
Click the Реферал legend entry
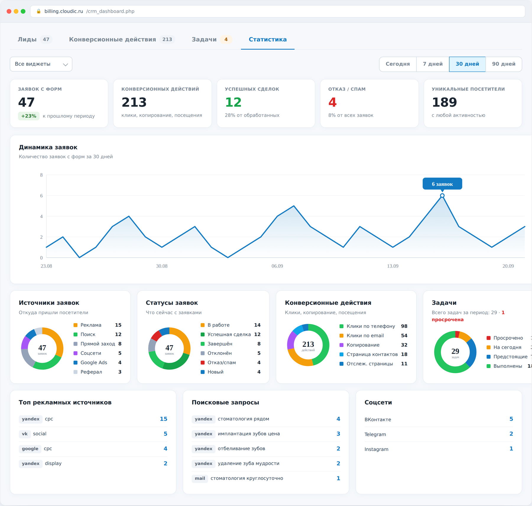98,372
